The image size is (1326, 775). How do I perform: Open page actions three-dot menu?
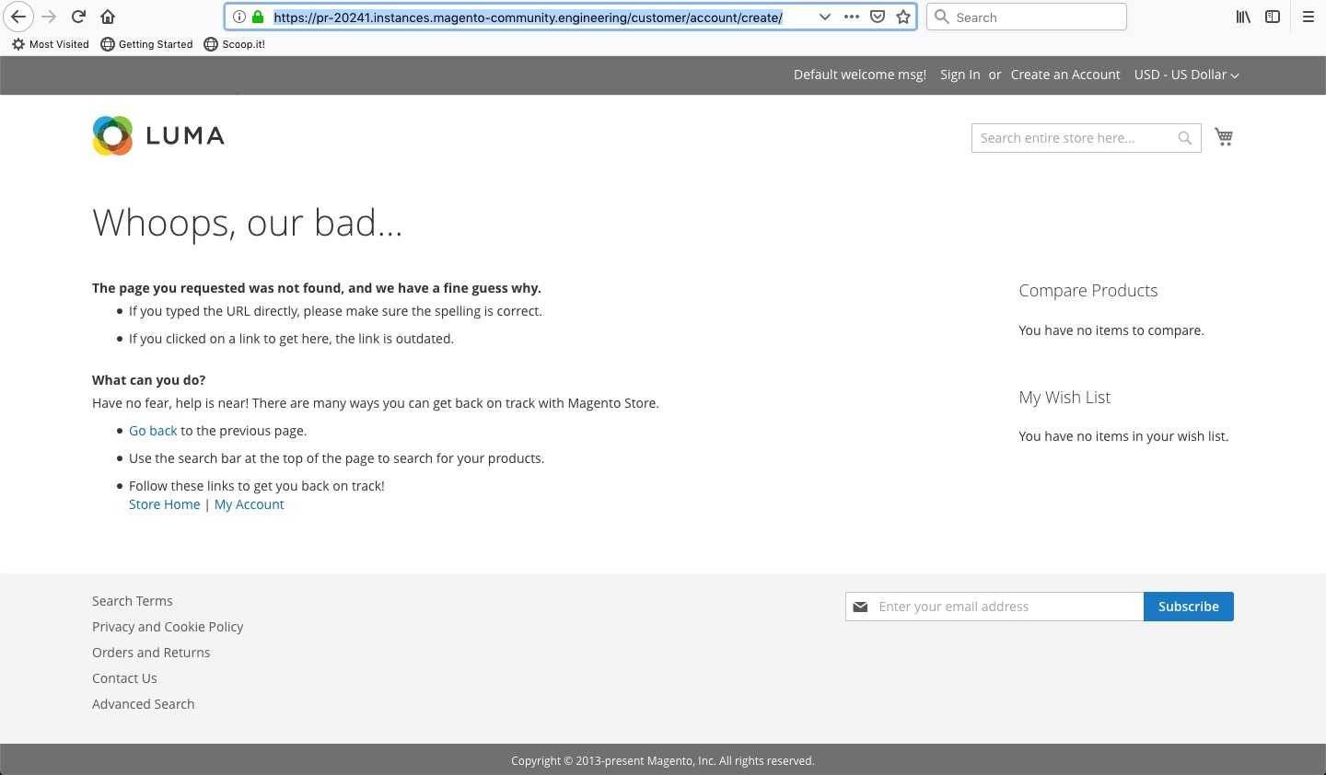[852, 17]
